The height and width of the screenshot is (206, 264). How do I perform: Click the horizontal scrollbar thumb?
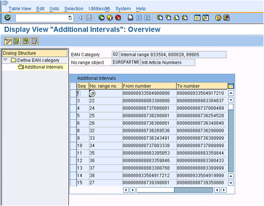click(x=194, y=190)
